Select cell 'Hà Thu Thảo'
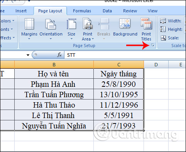186x152 pixels. [54, 105]
